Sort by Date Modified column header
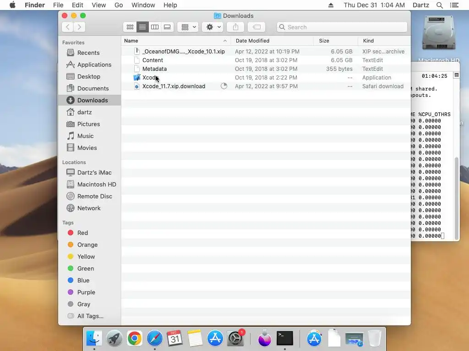The width and height of the screenshot is (469, 351). point(272,41)
